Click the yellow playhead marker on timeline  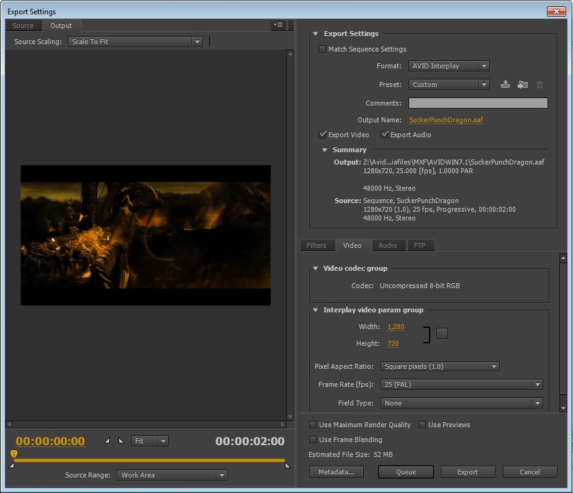(14, 454)
